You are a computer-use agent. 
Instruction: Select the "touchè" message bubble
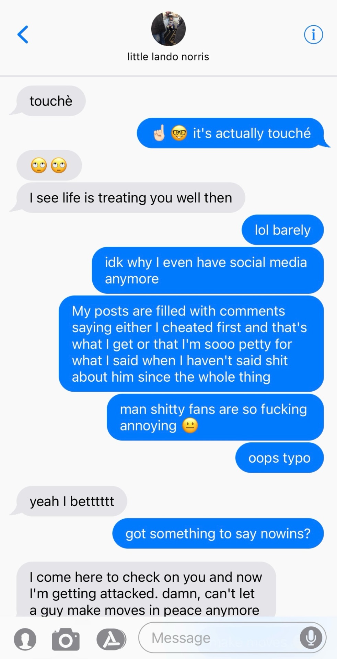pos(51,101)
